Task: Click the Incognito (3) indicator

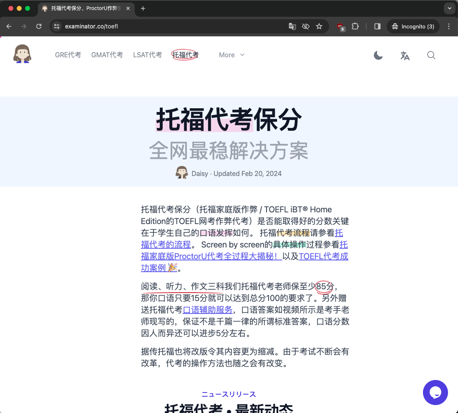Action: coord(413,26)
